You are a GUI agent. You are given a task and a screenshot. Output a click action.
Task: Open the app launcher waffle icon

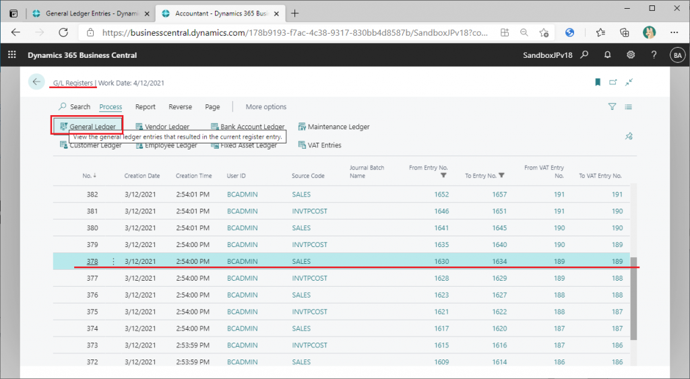pos(12,55)
